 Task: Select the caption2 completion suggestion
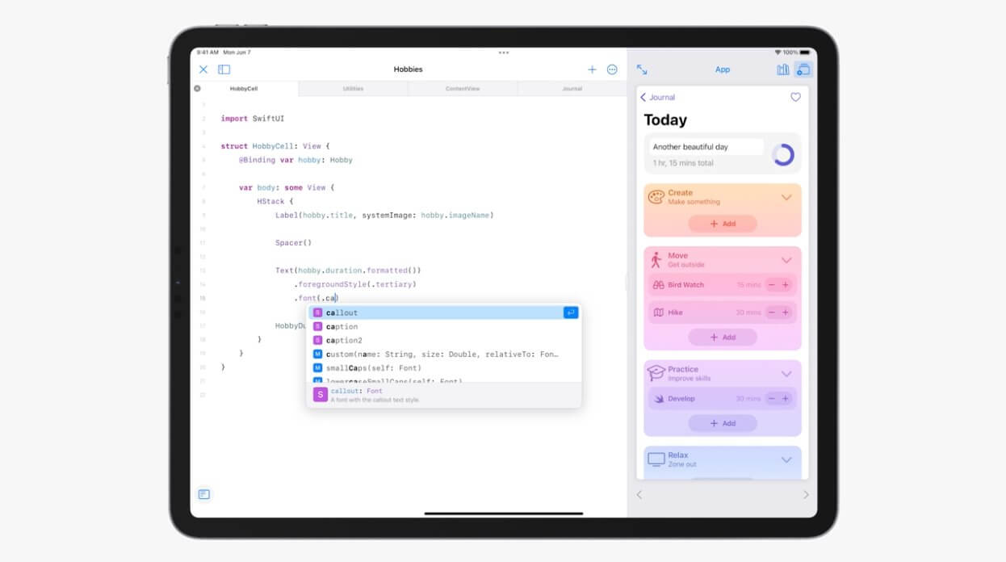(444, 340)
